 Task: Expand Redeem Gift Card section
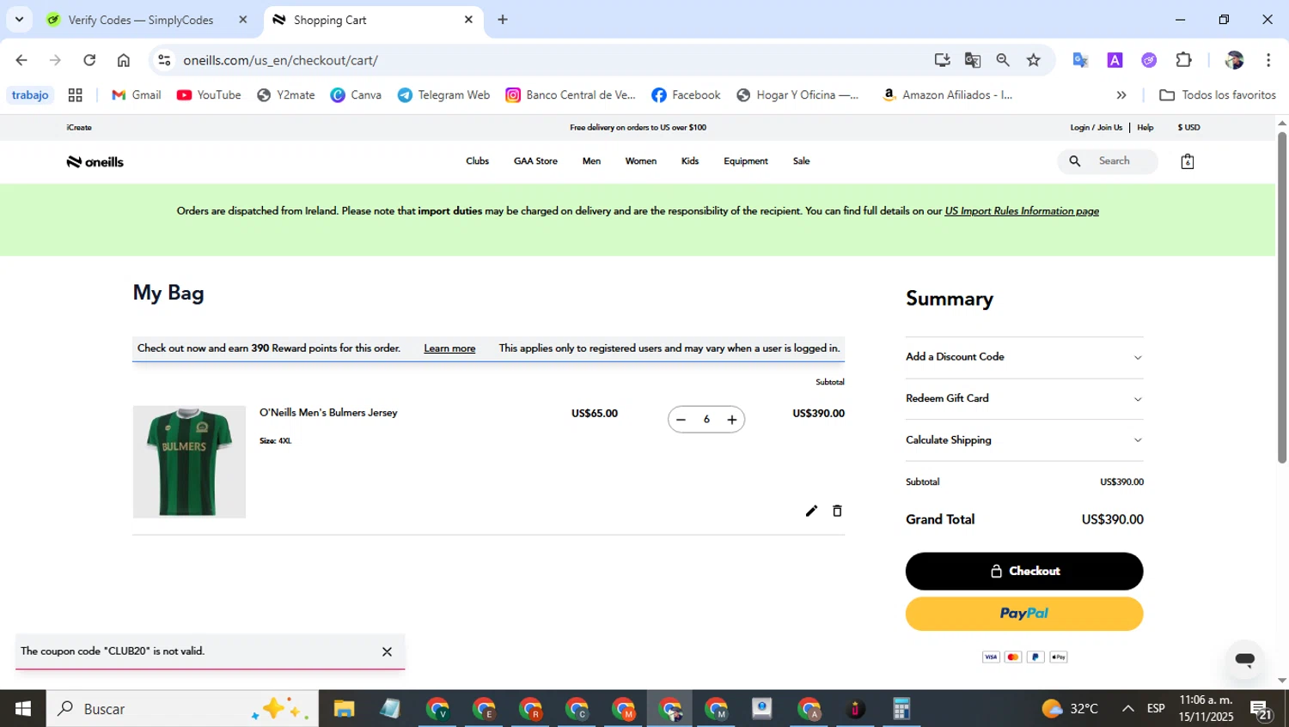[x=1024, y=399]
